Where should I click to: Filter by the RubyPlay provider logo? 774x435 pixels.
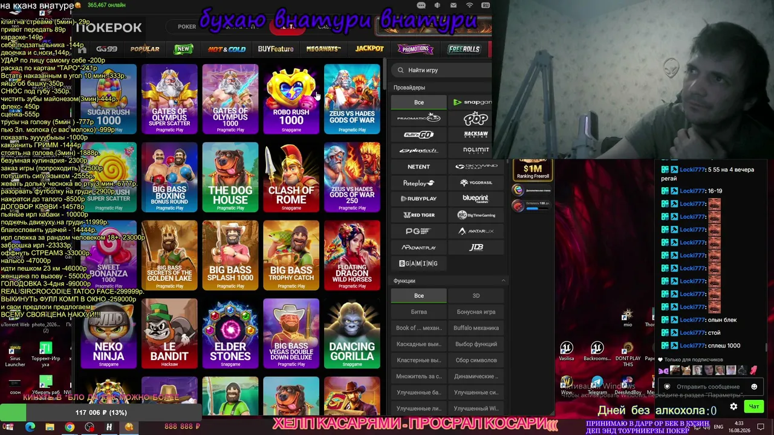418,198
